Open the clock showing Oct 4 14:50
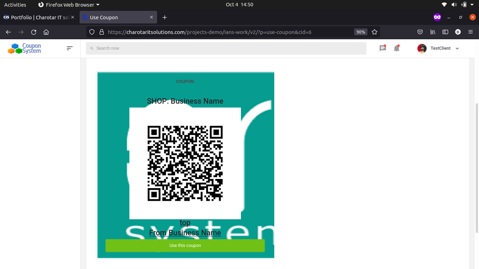Screen dimensions: 479x269 239,5
